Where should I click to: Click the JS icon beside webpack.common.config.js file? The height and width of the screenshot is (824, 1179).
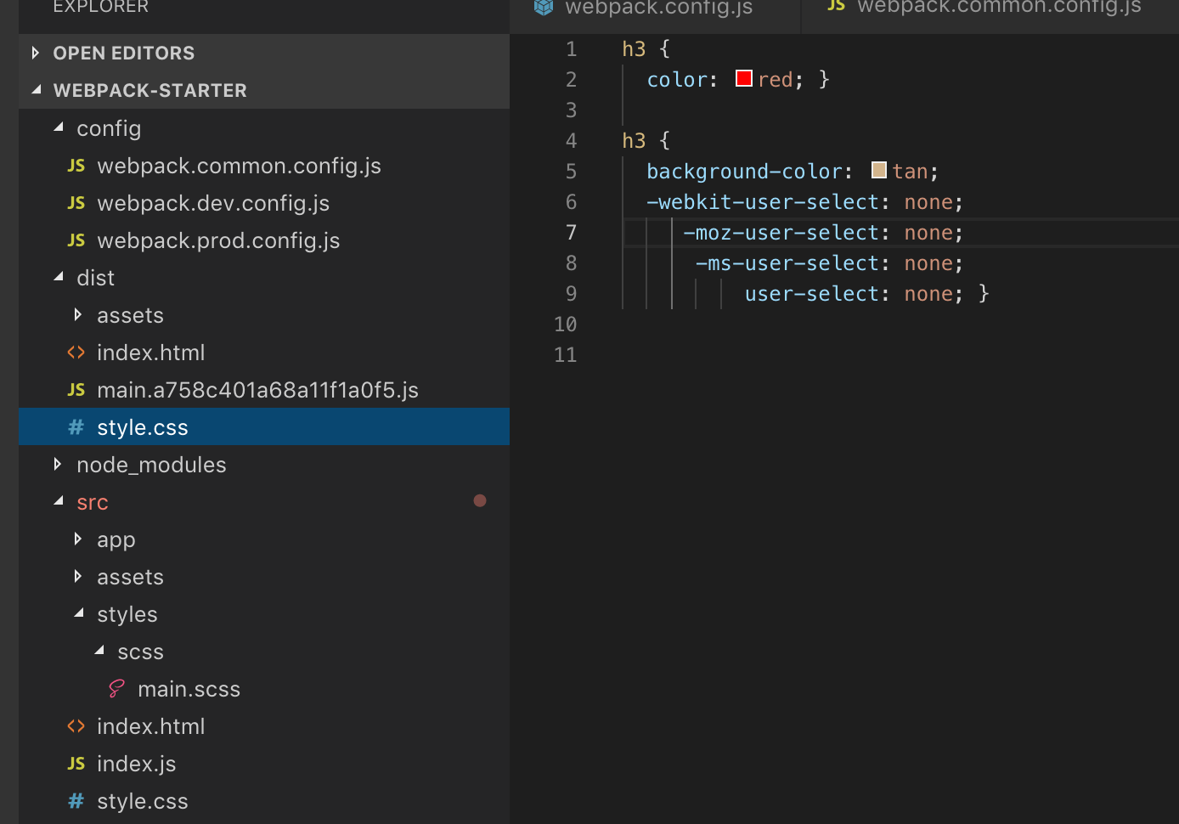pos(76,166)
